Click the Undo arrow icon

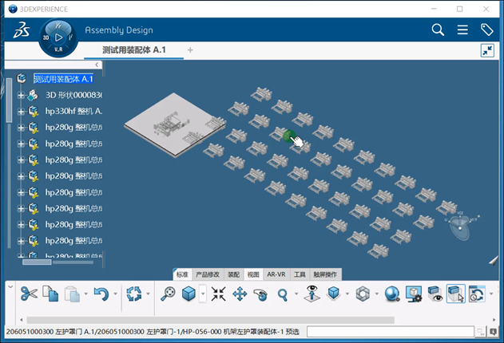pyautogui.click(x=101, y=294)
